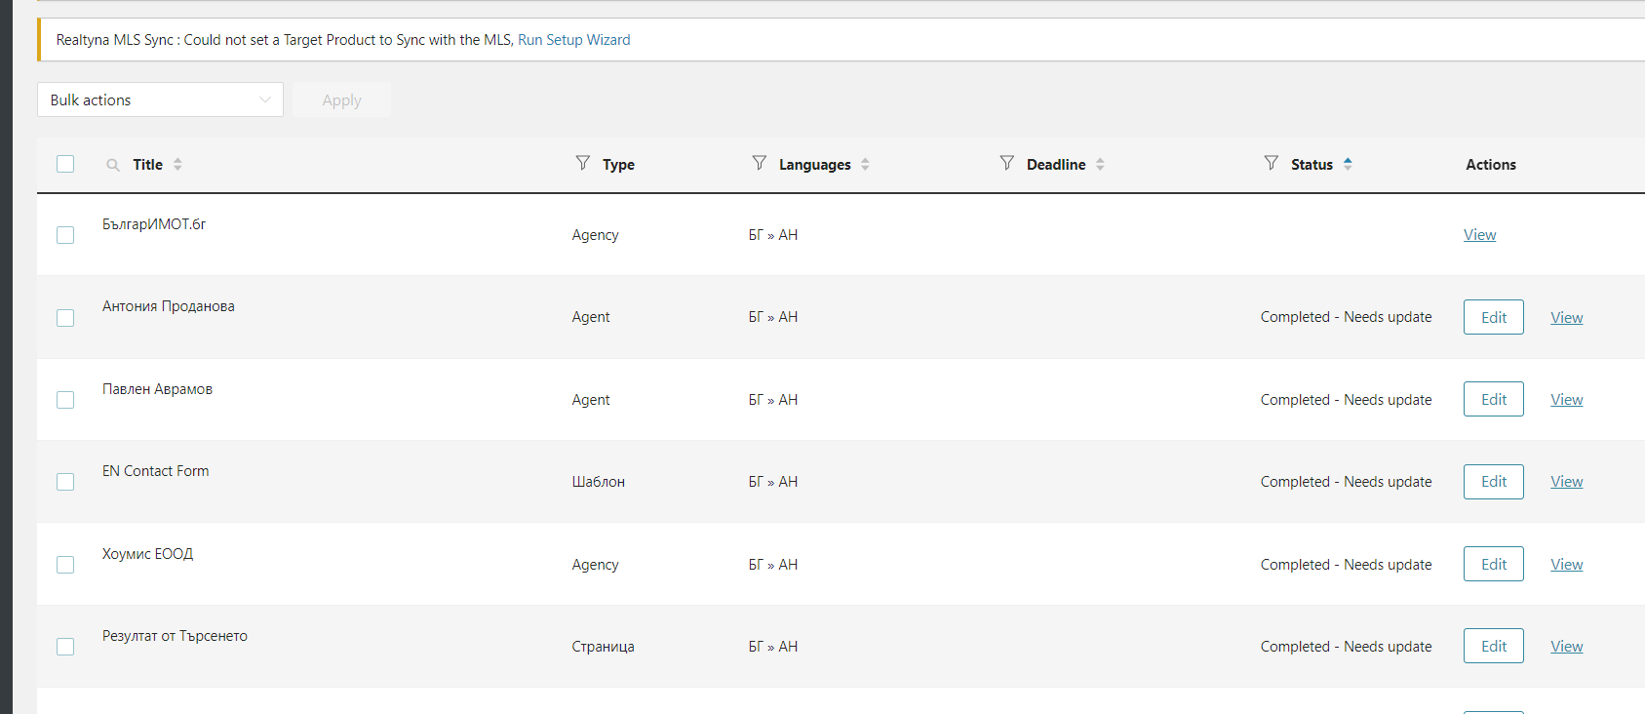Open the Deadline column filter icon
This screenshot has width=1645, height=714.
coord(1006,163)
